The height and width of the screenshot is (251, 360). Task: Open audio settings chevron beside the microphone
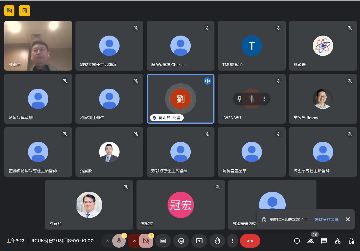click(107, 241)
